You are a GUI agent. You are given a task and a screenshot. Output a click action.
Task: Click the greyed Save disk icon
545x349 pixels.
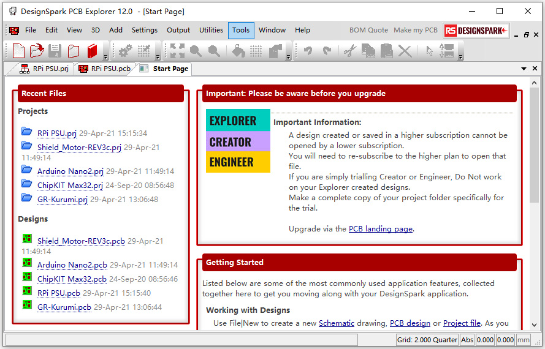(55, 51)
